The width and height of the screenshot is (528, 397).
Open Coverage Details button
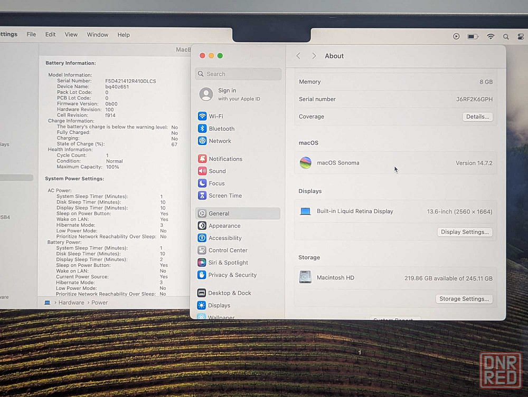point(477,117)
